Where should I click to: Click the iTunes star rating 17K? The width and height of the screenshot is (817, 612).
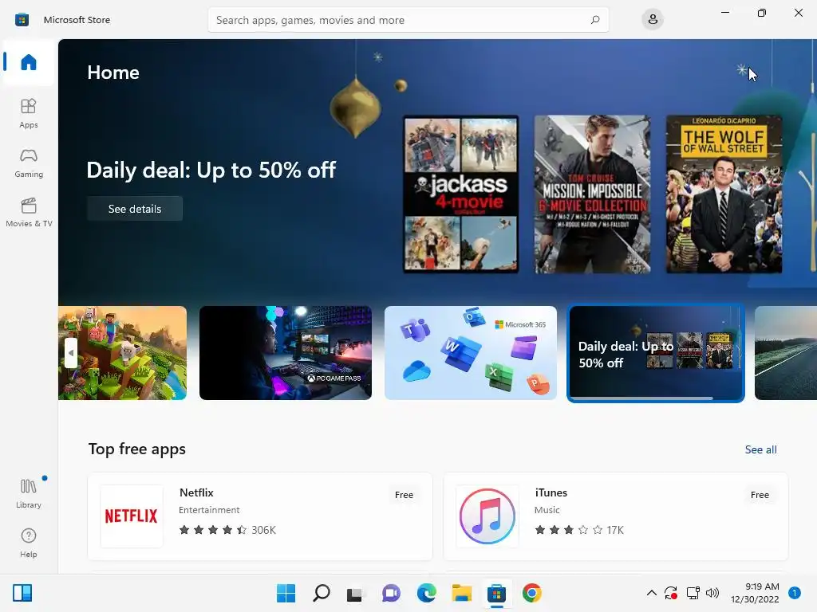[579, 530]
